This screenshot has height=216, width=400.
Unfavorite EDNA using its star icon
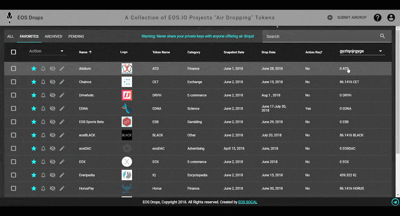[34, 108]
